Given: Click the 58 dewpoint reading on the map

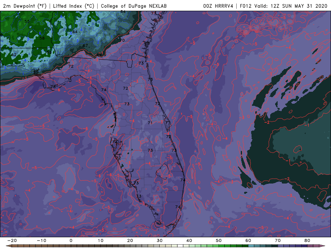Looking at the screenshot, I should tap(42, 38).
